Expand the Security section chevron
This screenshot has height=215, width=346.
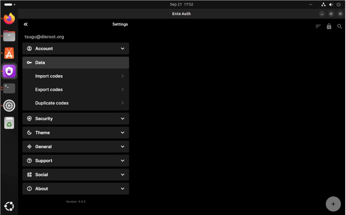tap(123, 119)
